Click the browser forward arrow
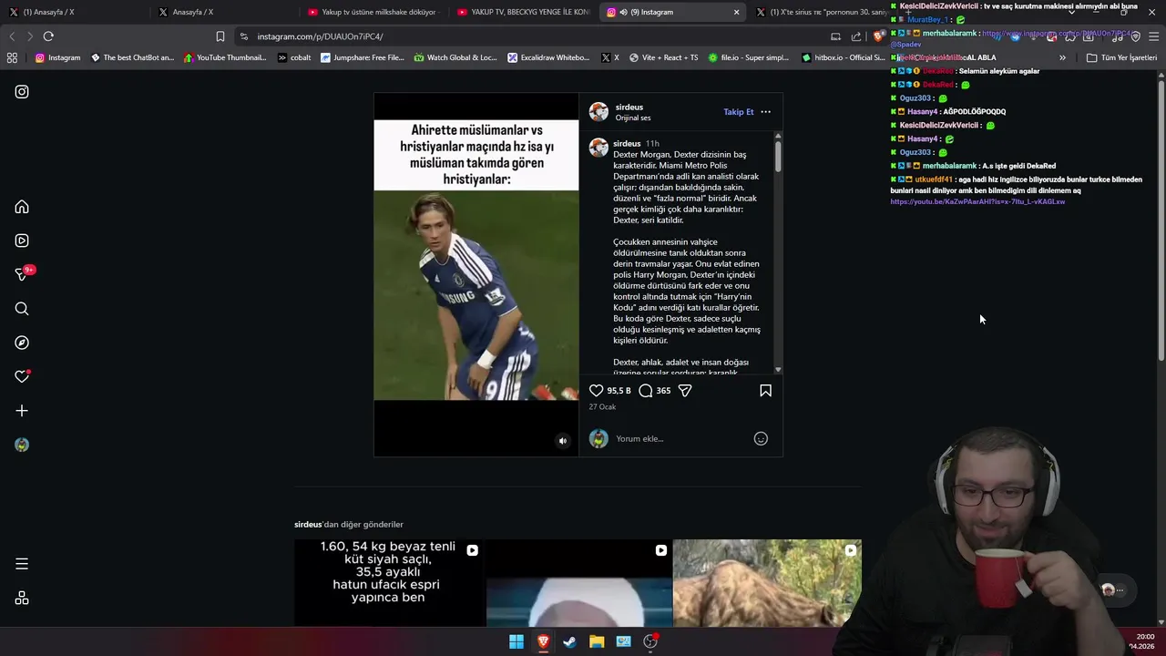 click(x=30, y=36)
